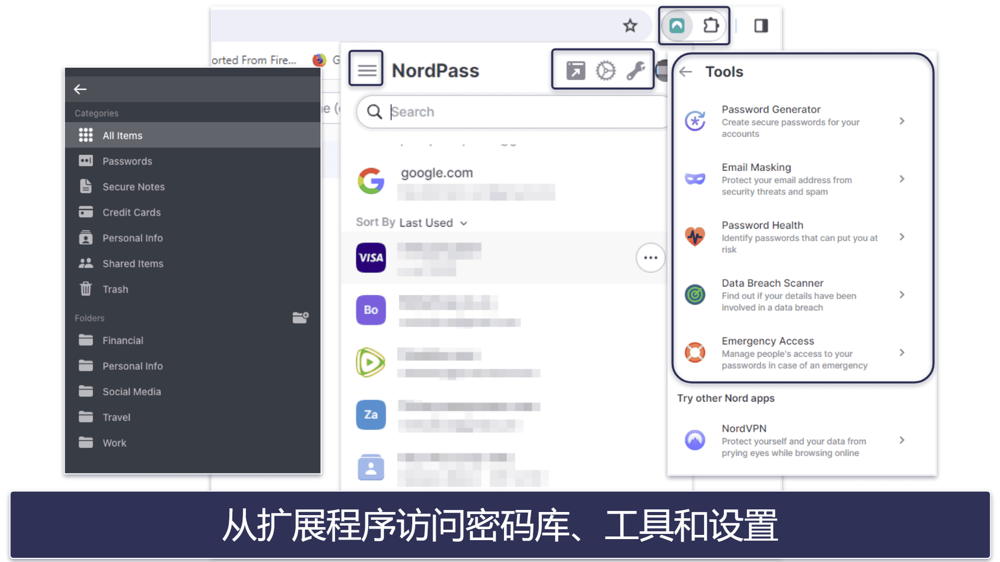Open the Work folder
1000x562 pixels.
(193, 443)
